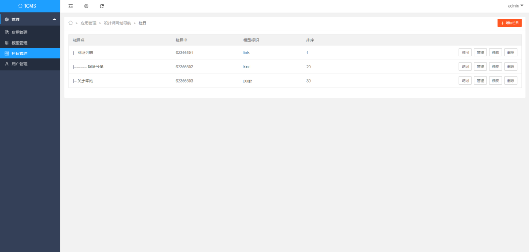529x252 pixels.
Task: Click the sidebar collapse icon in top bar
Action: click(x=71, y=6)
